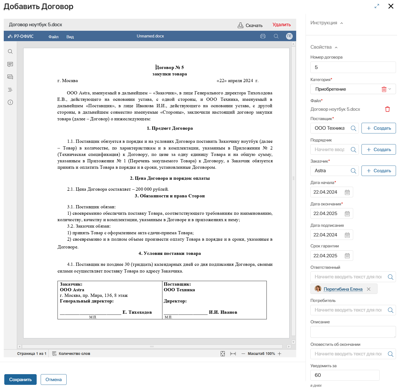Click the Количество слов word count item
This screenshot has width=400, height=391.
point(71,354)
